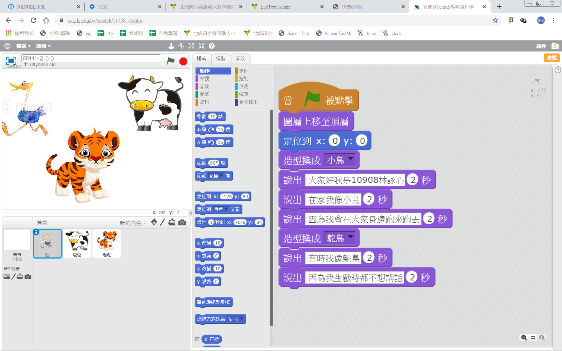The height and width of the screenshot is (351, 562).
Task: Open Screen Task50 bookmark
Action: point(334,34)
